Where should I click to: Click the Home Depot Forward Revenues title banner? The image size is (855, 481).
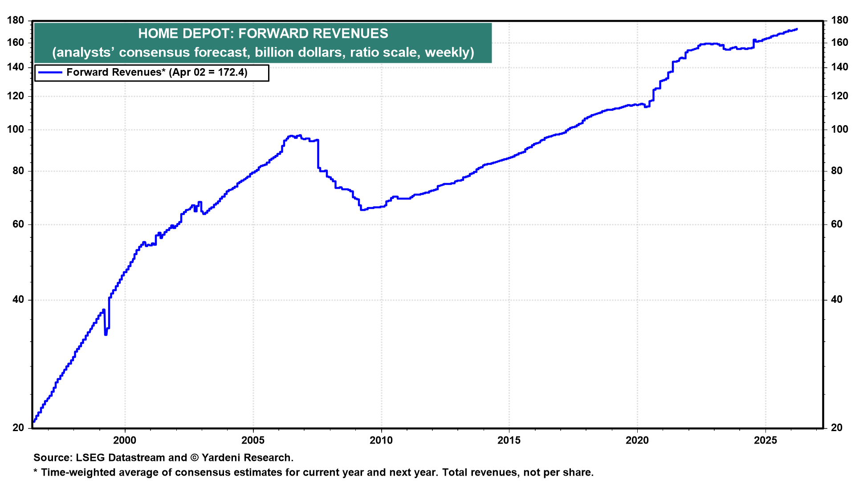(263, 33)
